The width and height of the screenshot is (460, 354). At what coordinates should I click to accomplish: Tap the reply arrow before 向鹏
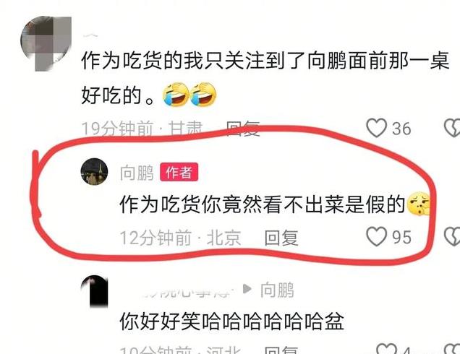247,289
